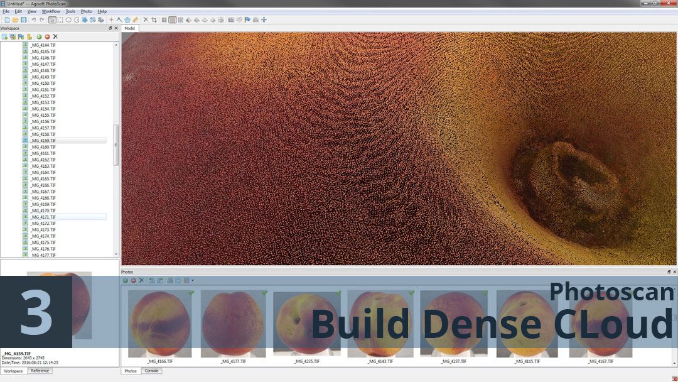Screen dimensions: 678x382
Task: Click the Save project disk icon
Action: pyautogui.click(x=23, y=20)
